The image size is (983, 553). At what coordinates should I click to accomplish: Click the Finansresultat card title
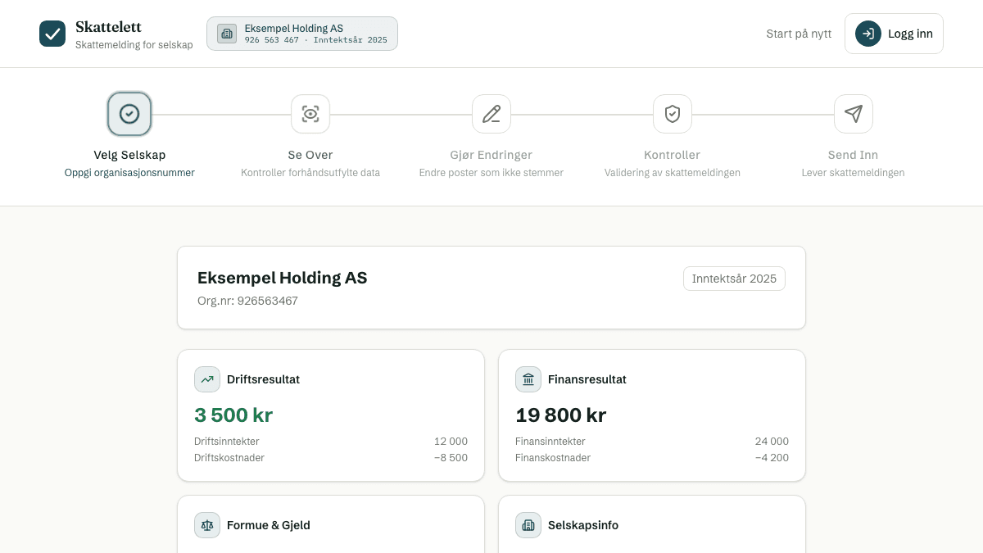(587, 379)
